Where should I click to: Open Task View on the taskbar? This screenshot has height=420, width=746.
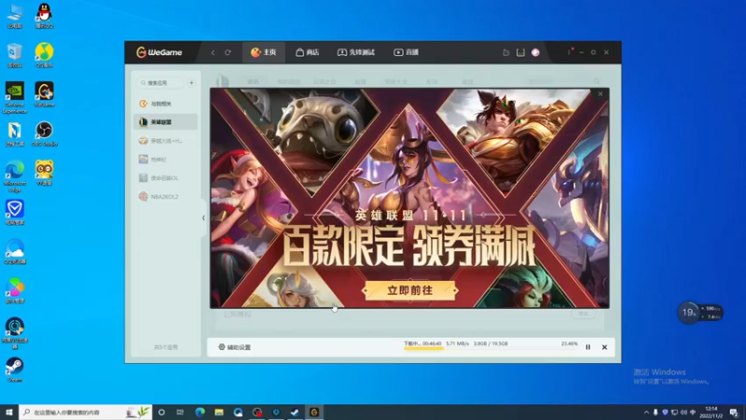click(180, 413)
